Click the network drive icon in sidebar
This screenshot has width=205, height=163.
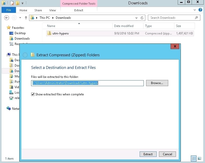[x=11, y=98]
